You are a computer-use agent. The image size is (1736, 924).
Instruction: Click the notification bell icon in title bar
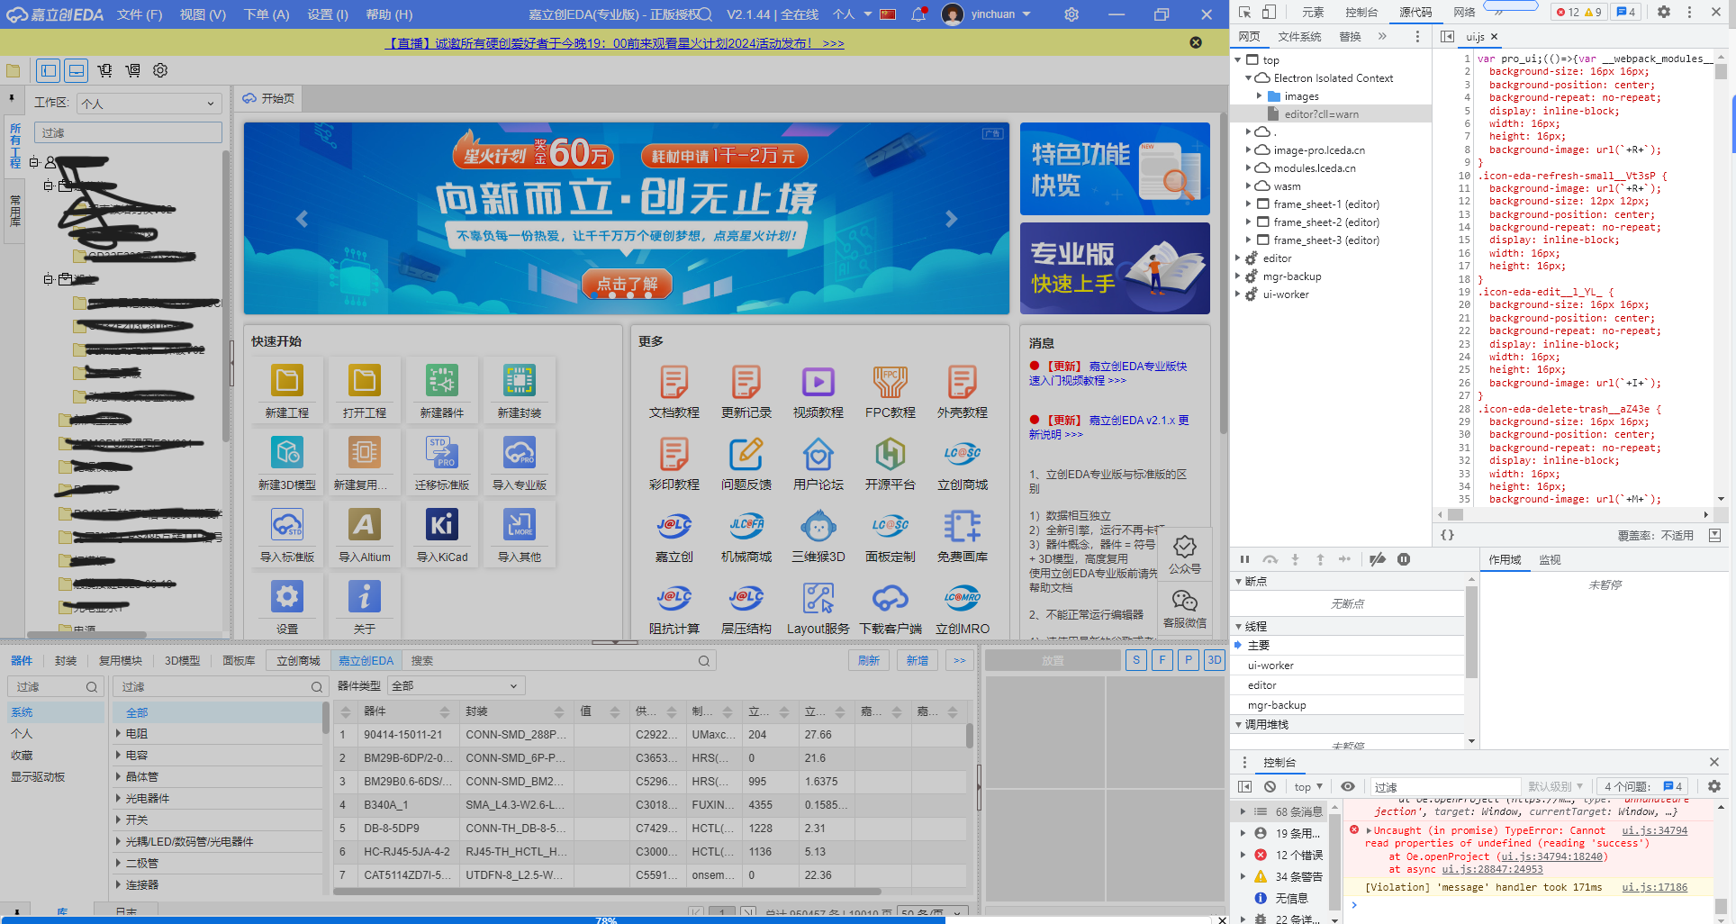(918, 14)
